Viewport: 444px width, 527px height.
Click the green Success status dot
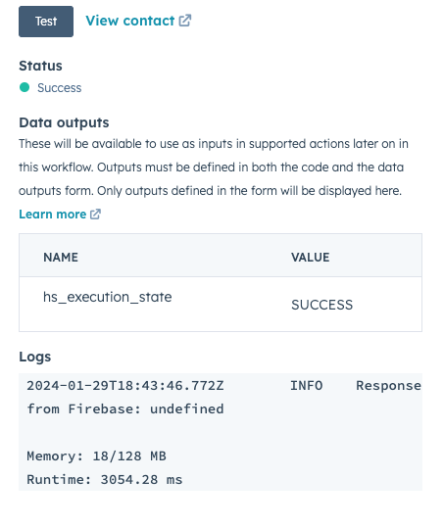25,87
